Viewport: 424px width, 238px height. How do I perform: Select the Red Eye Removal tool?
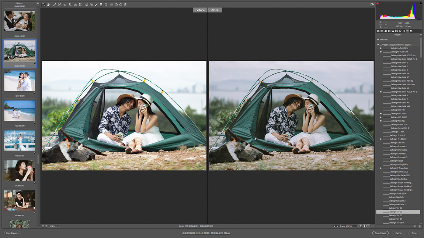(x=91, y=5)
